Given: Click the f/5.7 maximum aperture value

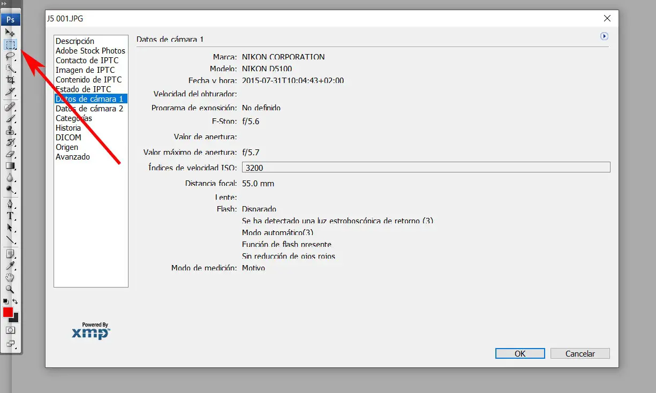Looking at the screenshot, I should (251, 153).
